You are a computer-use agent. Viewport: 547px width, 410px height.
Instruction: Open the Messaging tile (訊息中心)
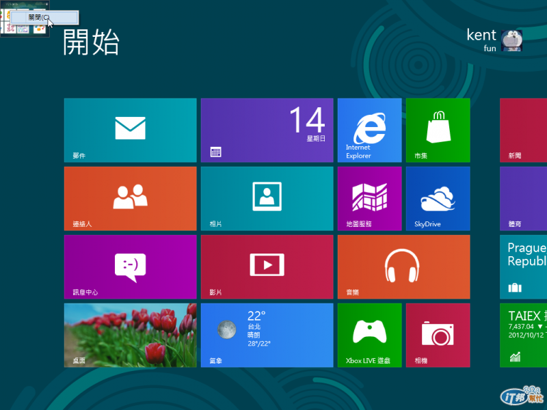tap(130, 266)
